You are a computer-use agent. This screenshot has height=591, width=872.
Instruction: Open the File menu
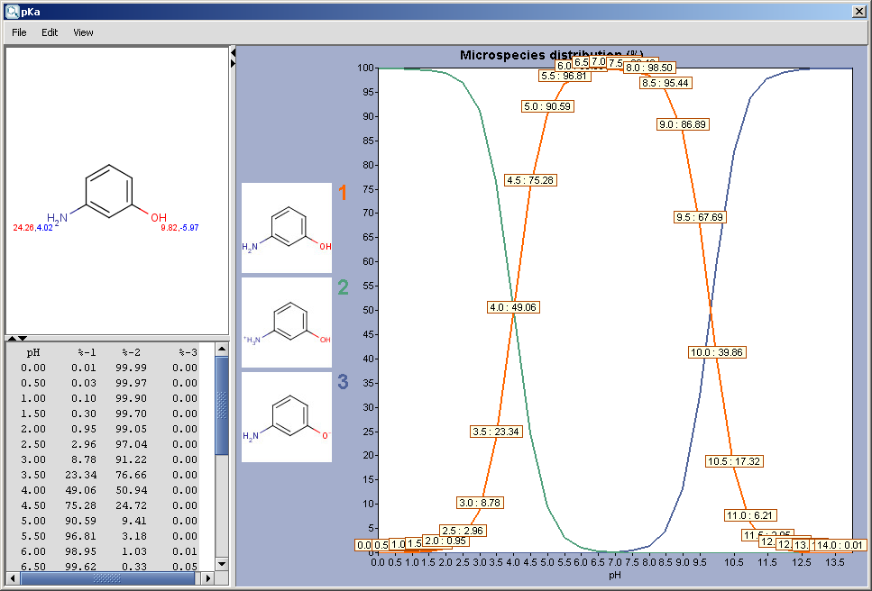click(x=19, y=32)
